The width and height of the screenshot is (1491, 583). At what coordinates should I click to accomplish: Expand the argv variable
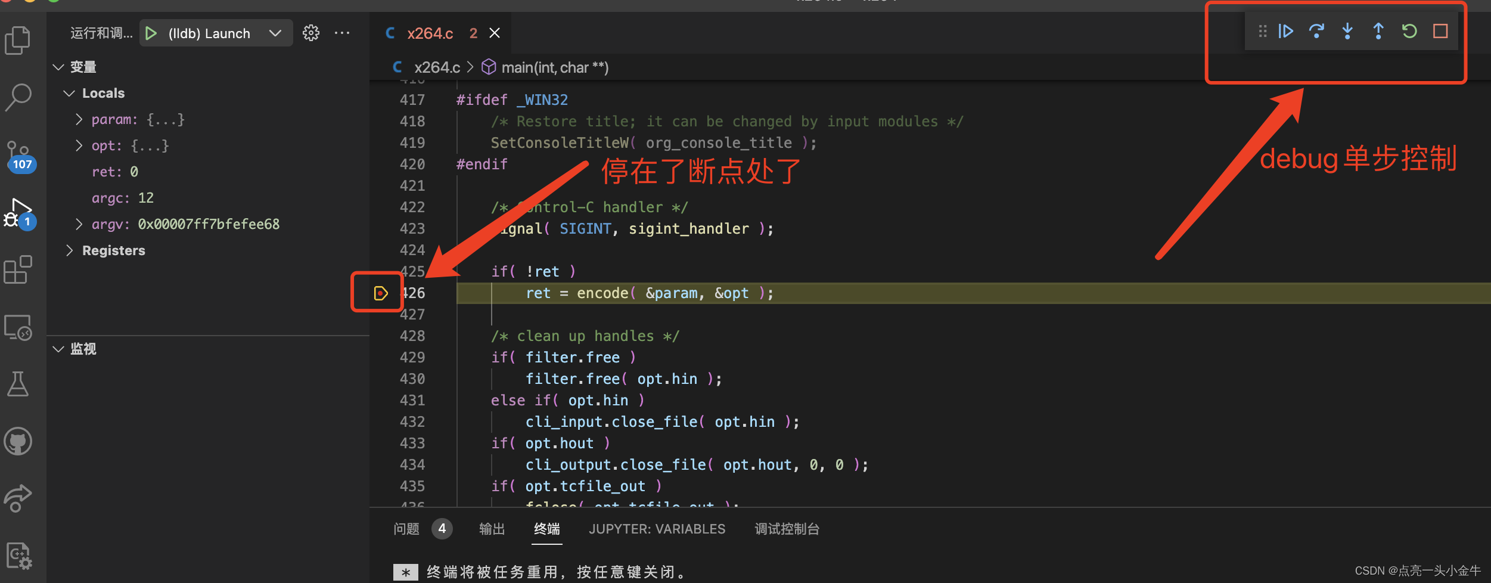tap(79, 224)
